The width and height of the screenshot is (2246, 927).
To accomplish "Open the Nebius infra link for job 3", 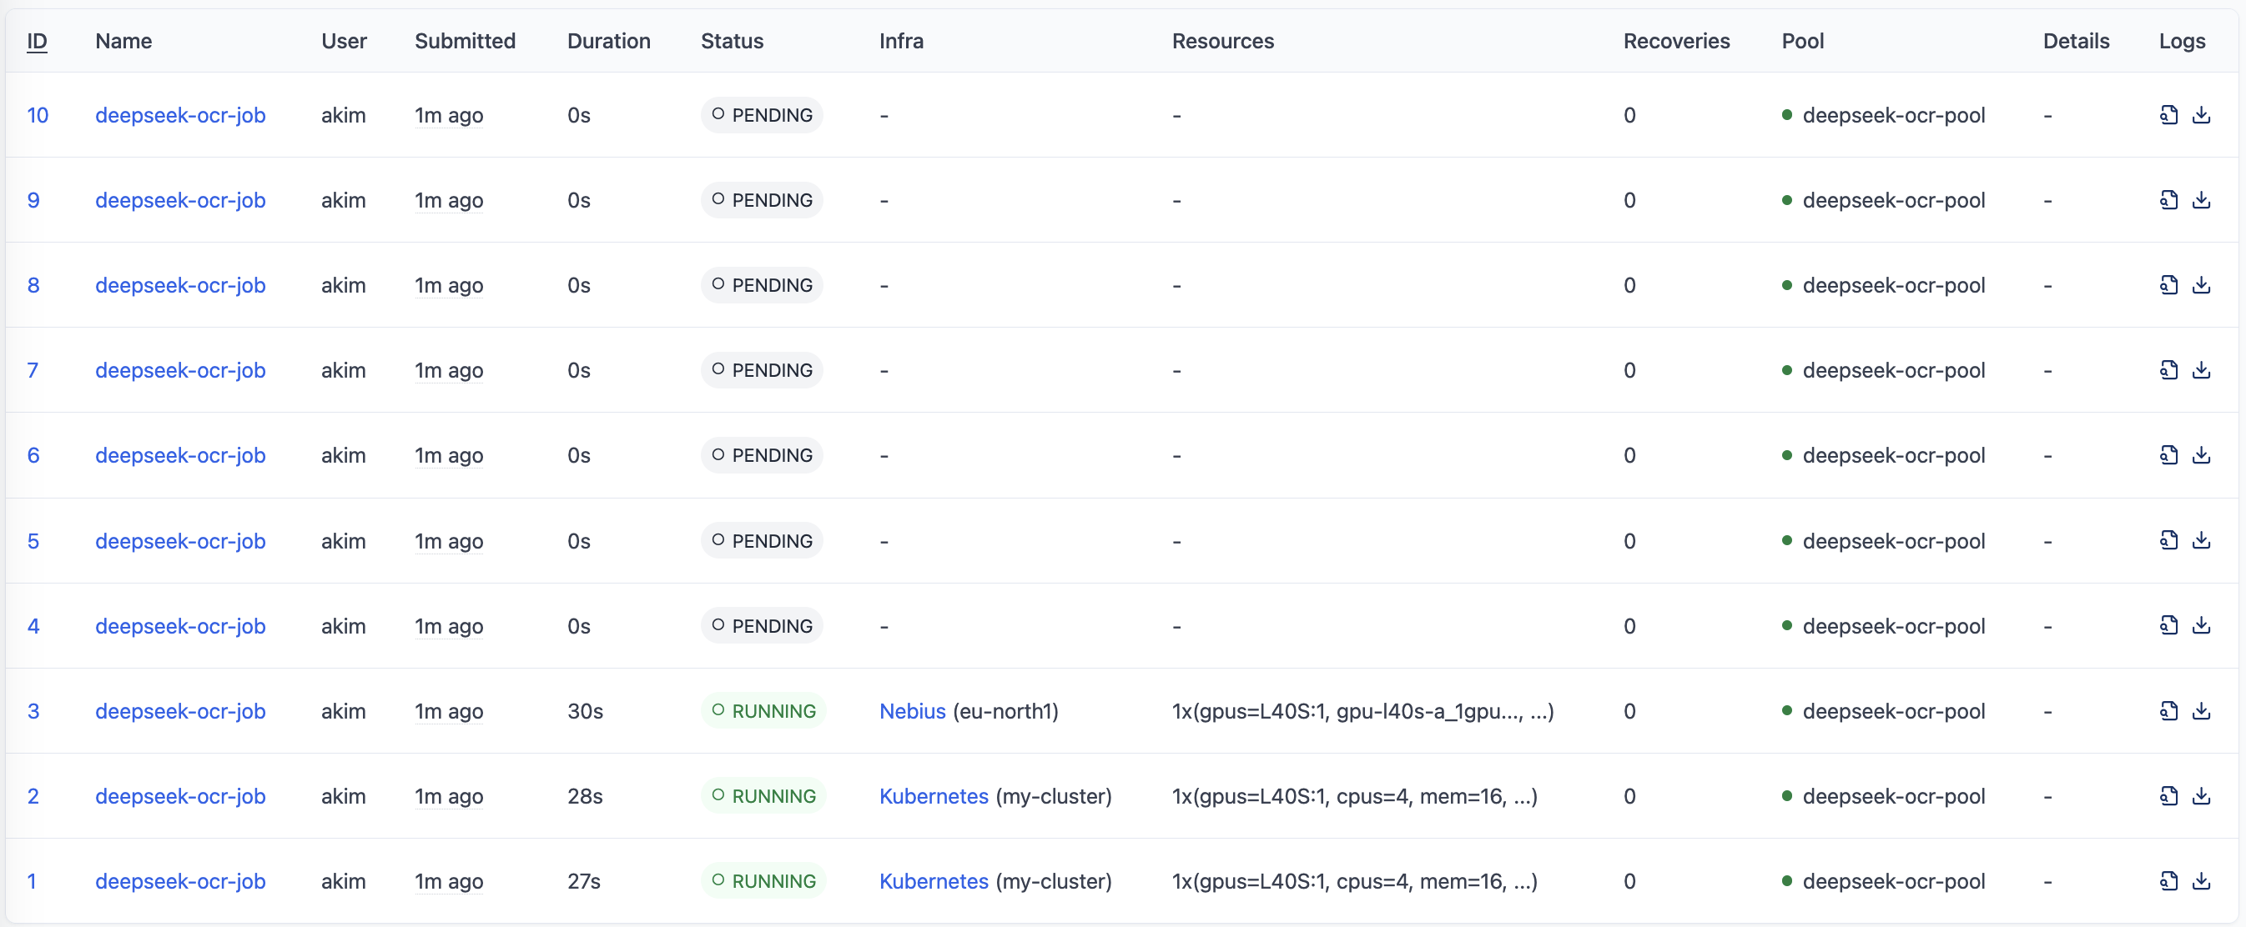I will pos(912,711).
